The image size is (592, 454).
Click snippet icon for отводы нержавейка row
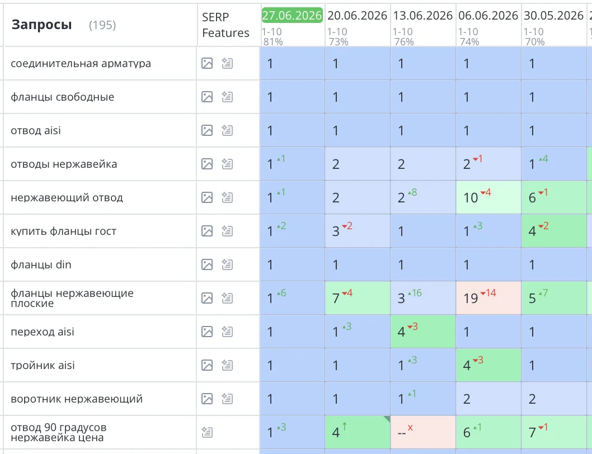coord(227,164)
